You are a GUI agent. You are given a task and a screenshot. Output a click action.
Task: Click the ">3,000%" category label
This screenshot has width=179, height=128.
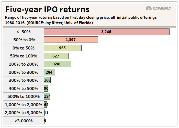point(24,121)
